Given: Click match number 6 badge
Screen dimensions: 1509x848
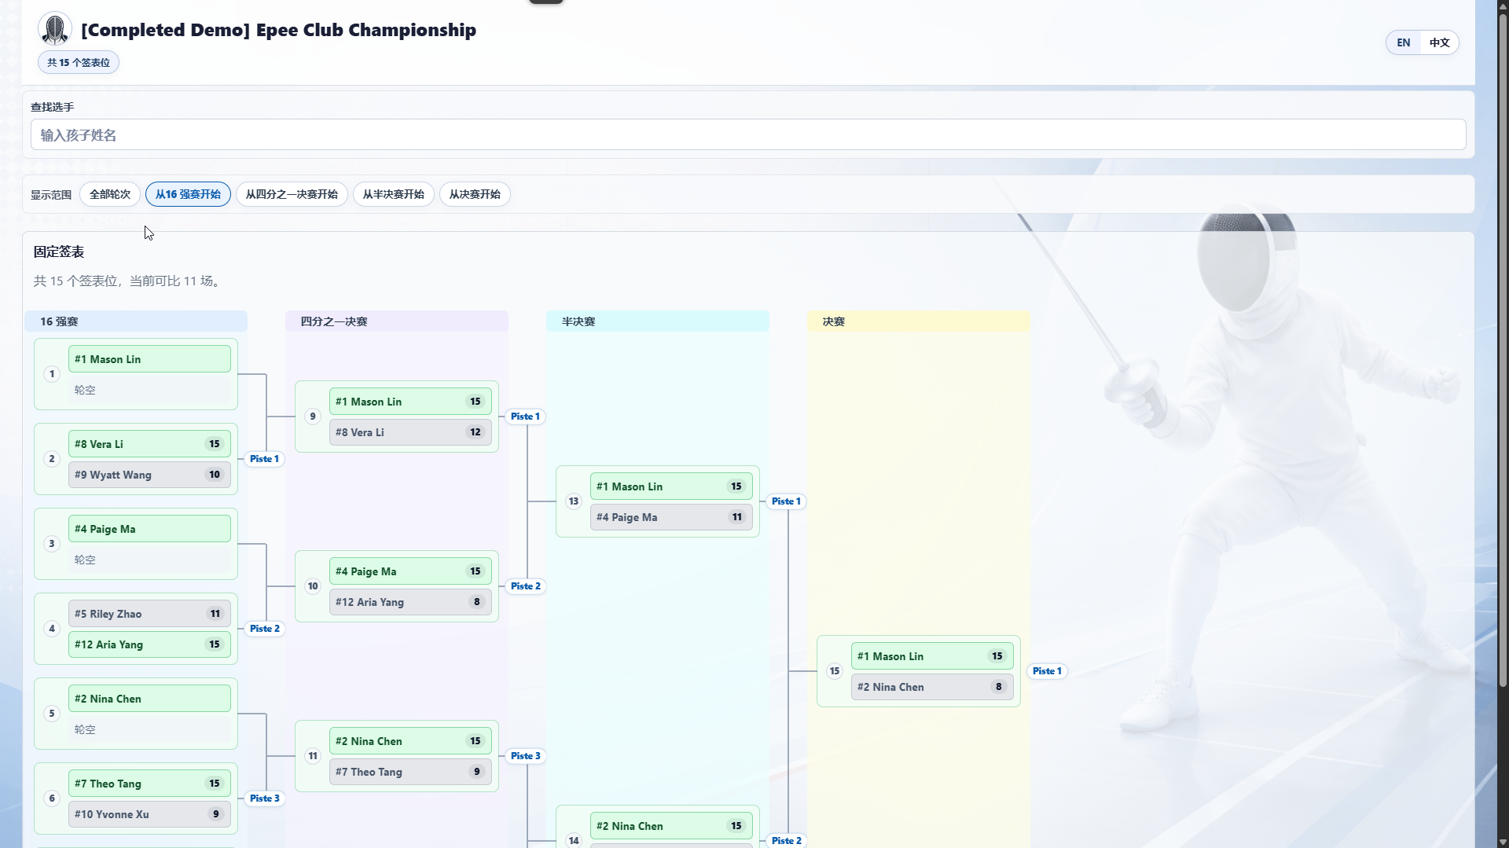Looking at the screenshot, I should [x=52, y=798].
